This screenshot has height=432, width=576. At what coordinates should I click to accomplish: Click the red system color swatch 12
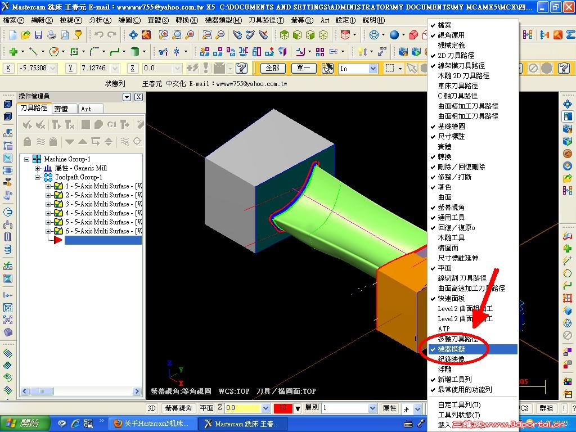pos(282,408)
